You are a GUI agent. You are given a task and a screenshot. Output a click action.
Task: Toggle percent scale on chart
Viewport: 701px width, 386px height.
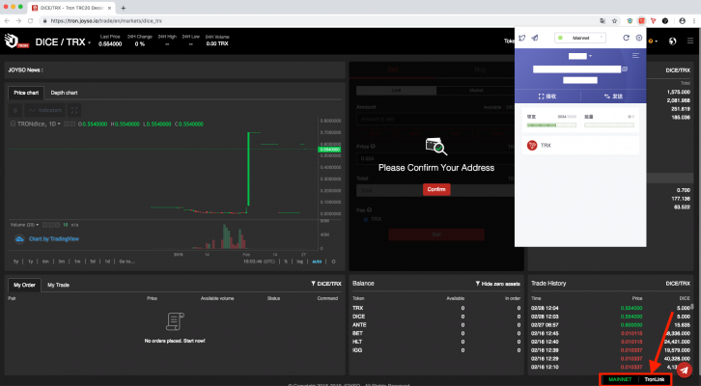286,262
